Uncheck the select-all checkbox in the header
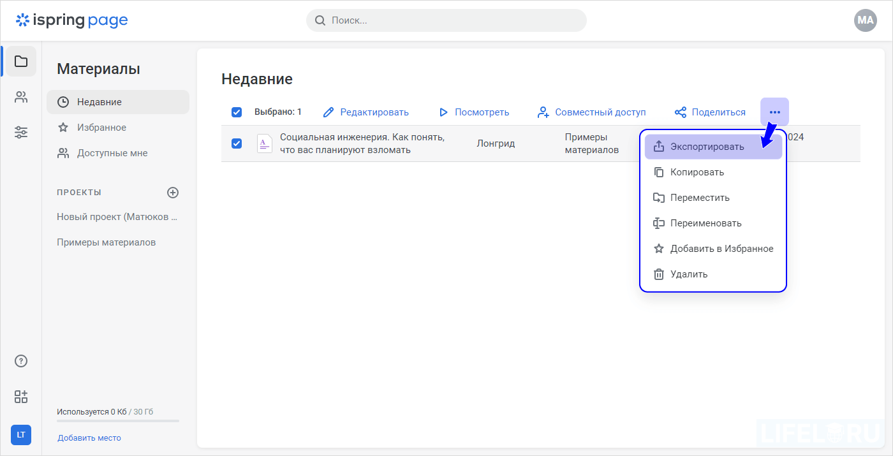 coord(237,112)
